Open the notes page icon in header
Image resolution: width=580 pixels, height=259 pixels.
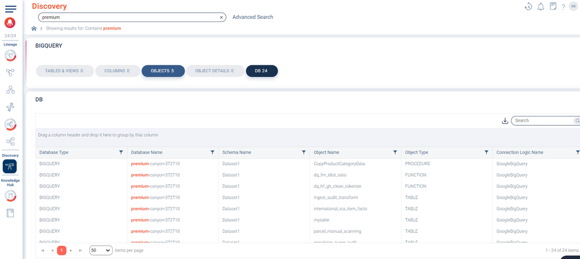click(553, 6)
